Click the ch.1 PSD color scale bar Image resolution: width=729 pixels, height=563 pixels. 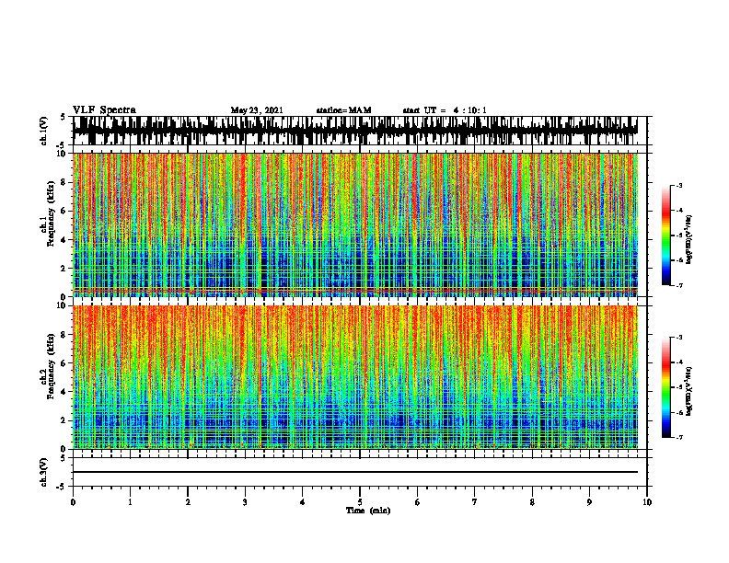666,236
